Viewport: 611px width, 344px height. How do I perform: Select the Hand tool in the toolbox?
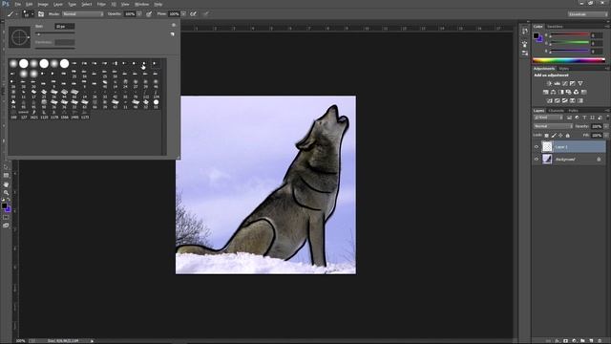click(6, 184)
